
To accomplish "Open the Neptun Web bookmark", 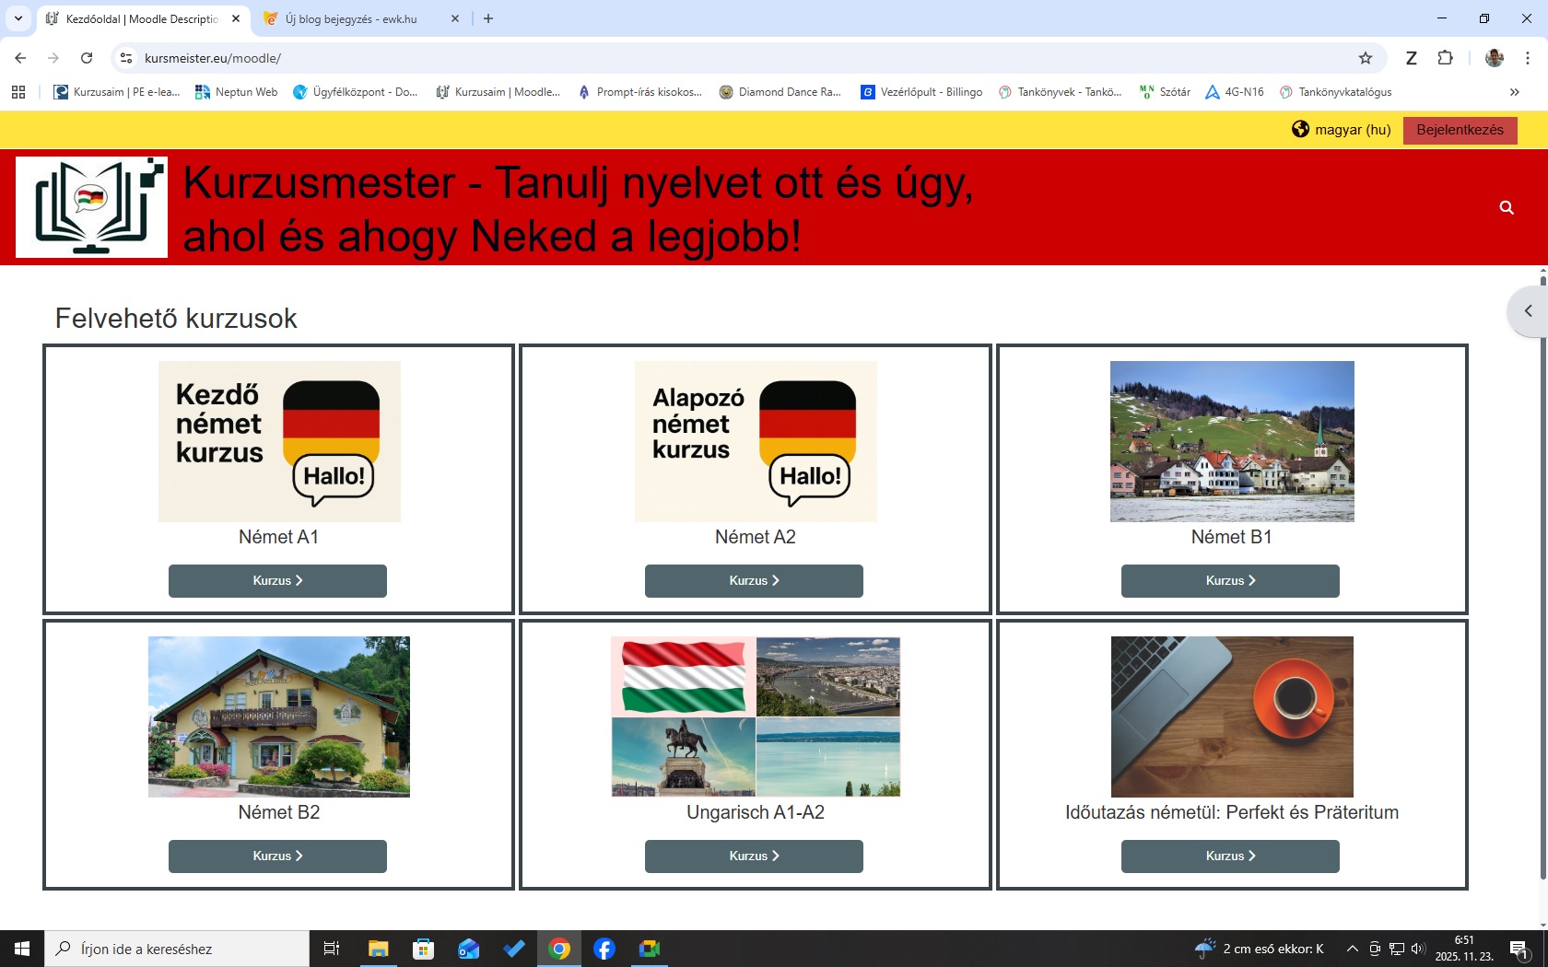I will 236,92.
